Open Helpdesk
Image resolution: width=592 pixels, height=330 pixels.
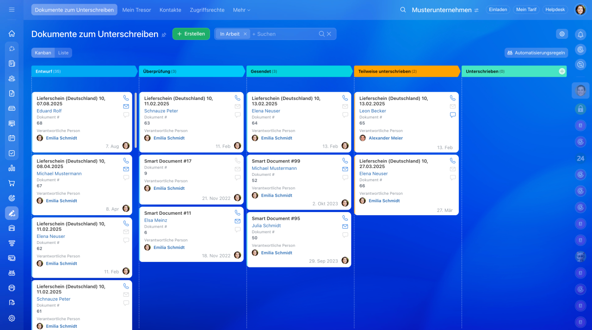point(555,9)
